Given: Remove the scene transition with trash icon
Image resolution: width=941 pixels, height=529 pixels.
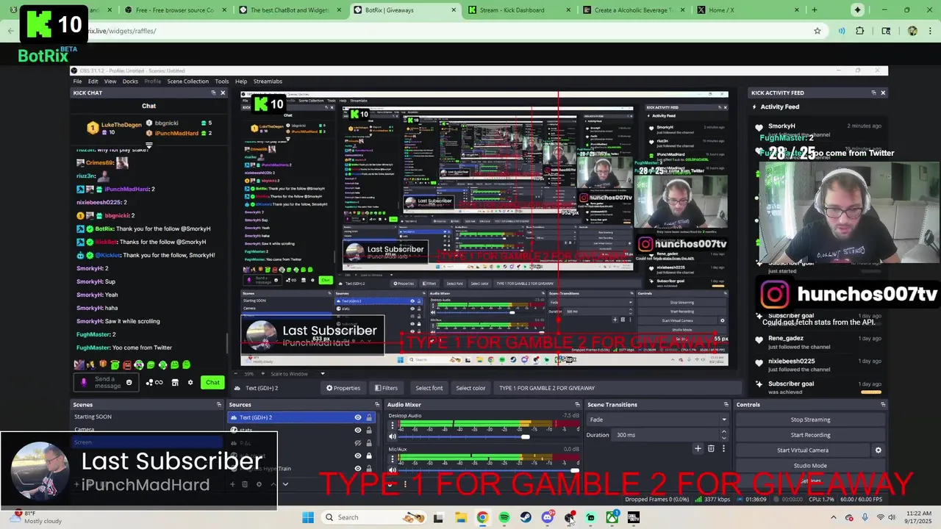Looking at the screenshot, I should tap(711, 448).
